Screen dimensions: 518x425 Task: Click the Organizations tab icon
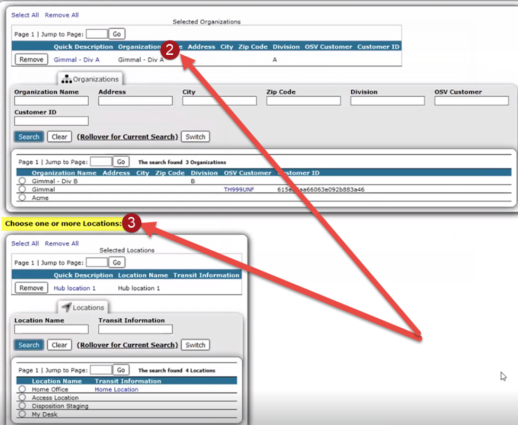coord(67,79)
